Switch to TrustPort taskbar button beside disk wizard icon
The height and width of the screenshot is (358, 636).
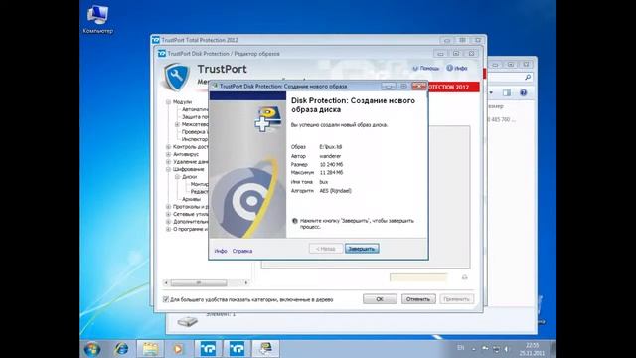(x=237, y=349)
